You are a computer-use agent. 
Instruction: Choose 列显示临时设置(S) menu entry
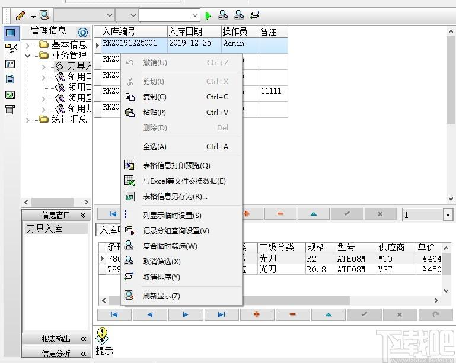[182, 215]
